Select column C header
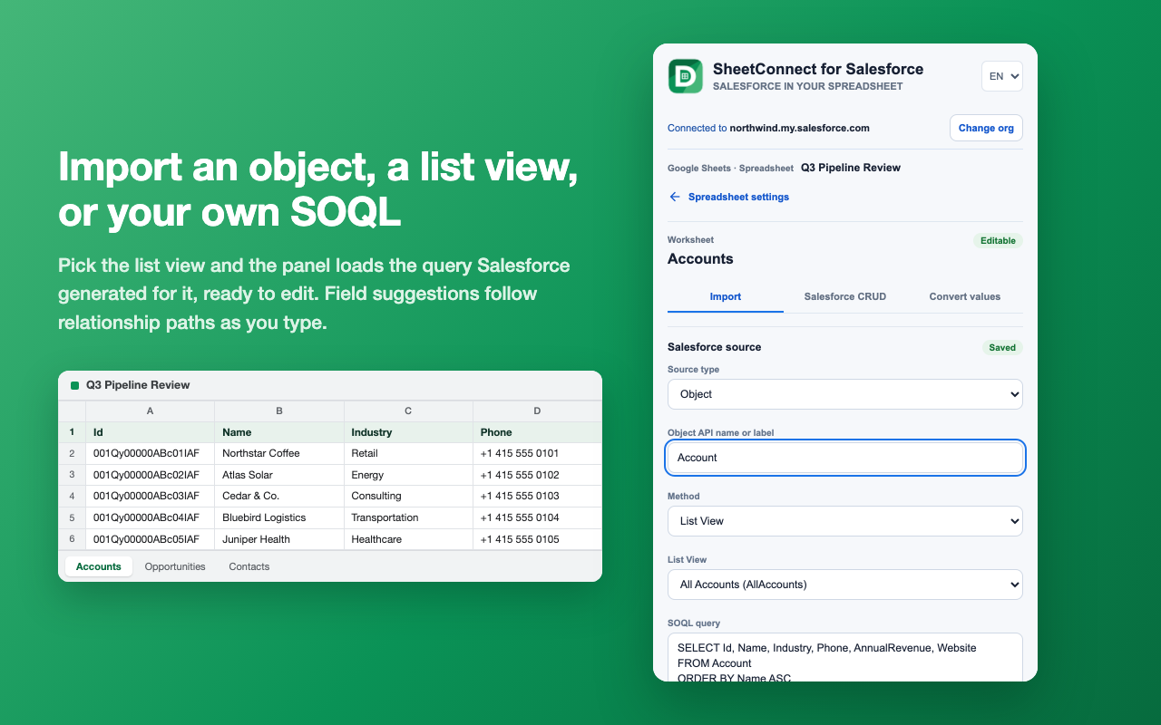The image size is (1161, 725). 408,411
